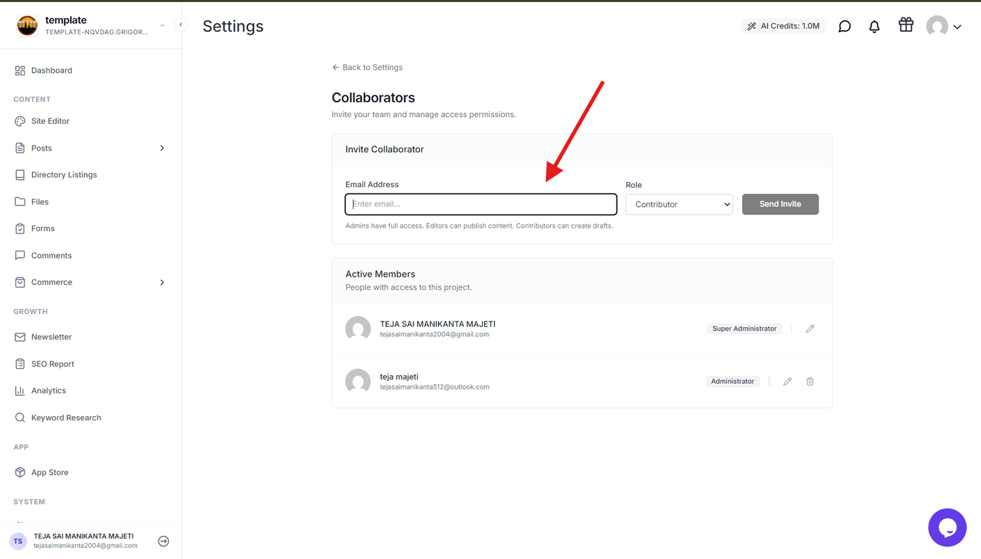
Task: Collapse the sidebar with the arrow toggle
Action: click(181, 25)
